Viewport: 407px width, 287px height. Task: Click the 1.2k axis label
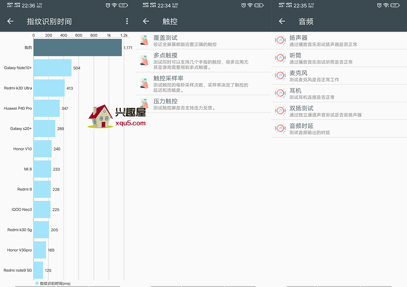124,35
